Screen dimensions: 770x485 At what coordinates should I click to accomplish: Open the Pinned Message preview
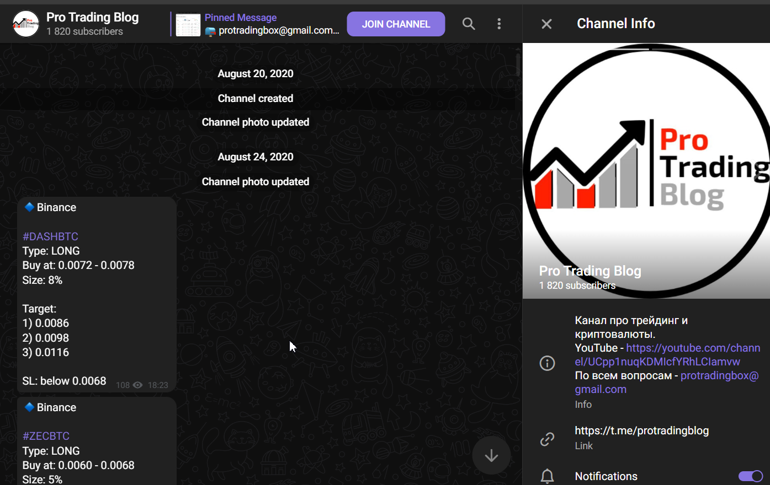click(257, 24)
